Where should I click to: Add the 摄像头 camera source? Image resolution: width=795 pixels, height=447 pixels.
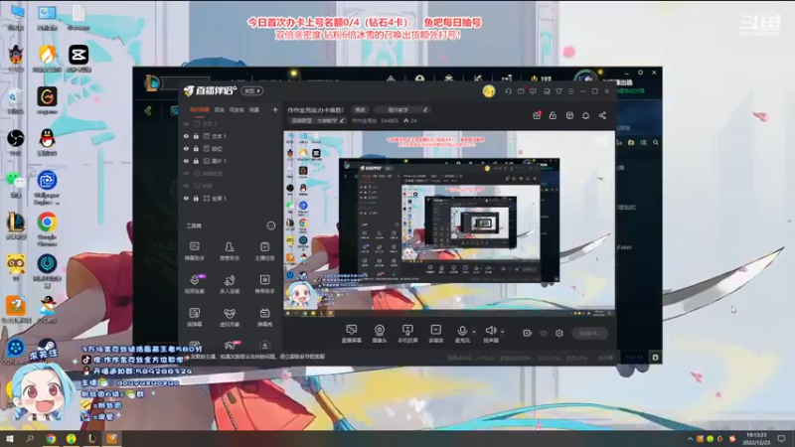380,334
